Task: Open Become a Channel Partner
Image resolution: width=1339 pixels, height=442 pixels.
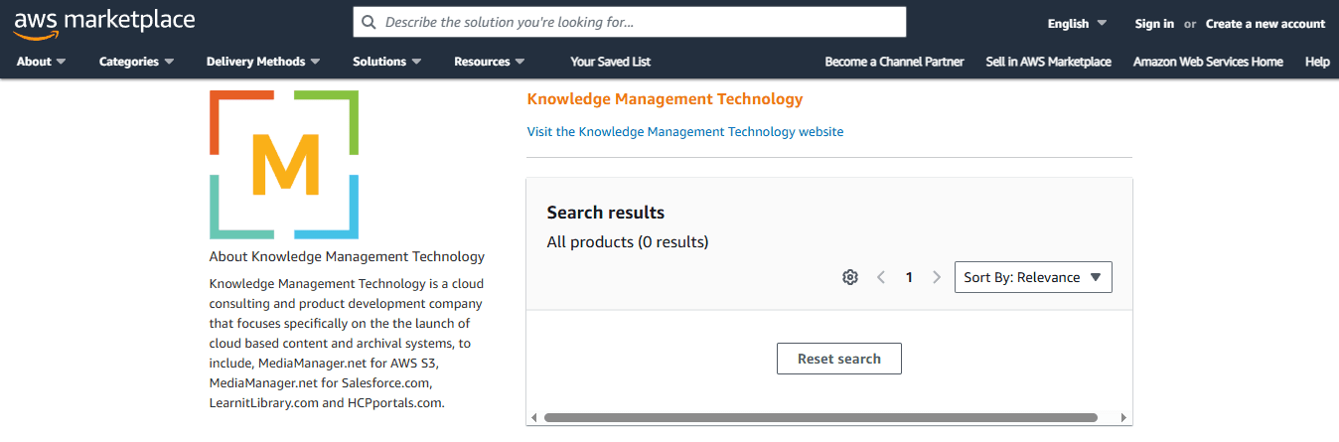Action: [894, 62]
